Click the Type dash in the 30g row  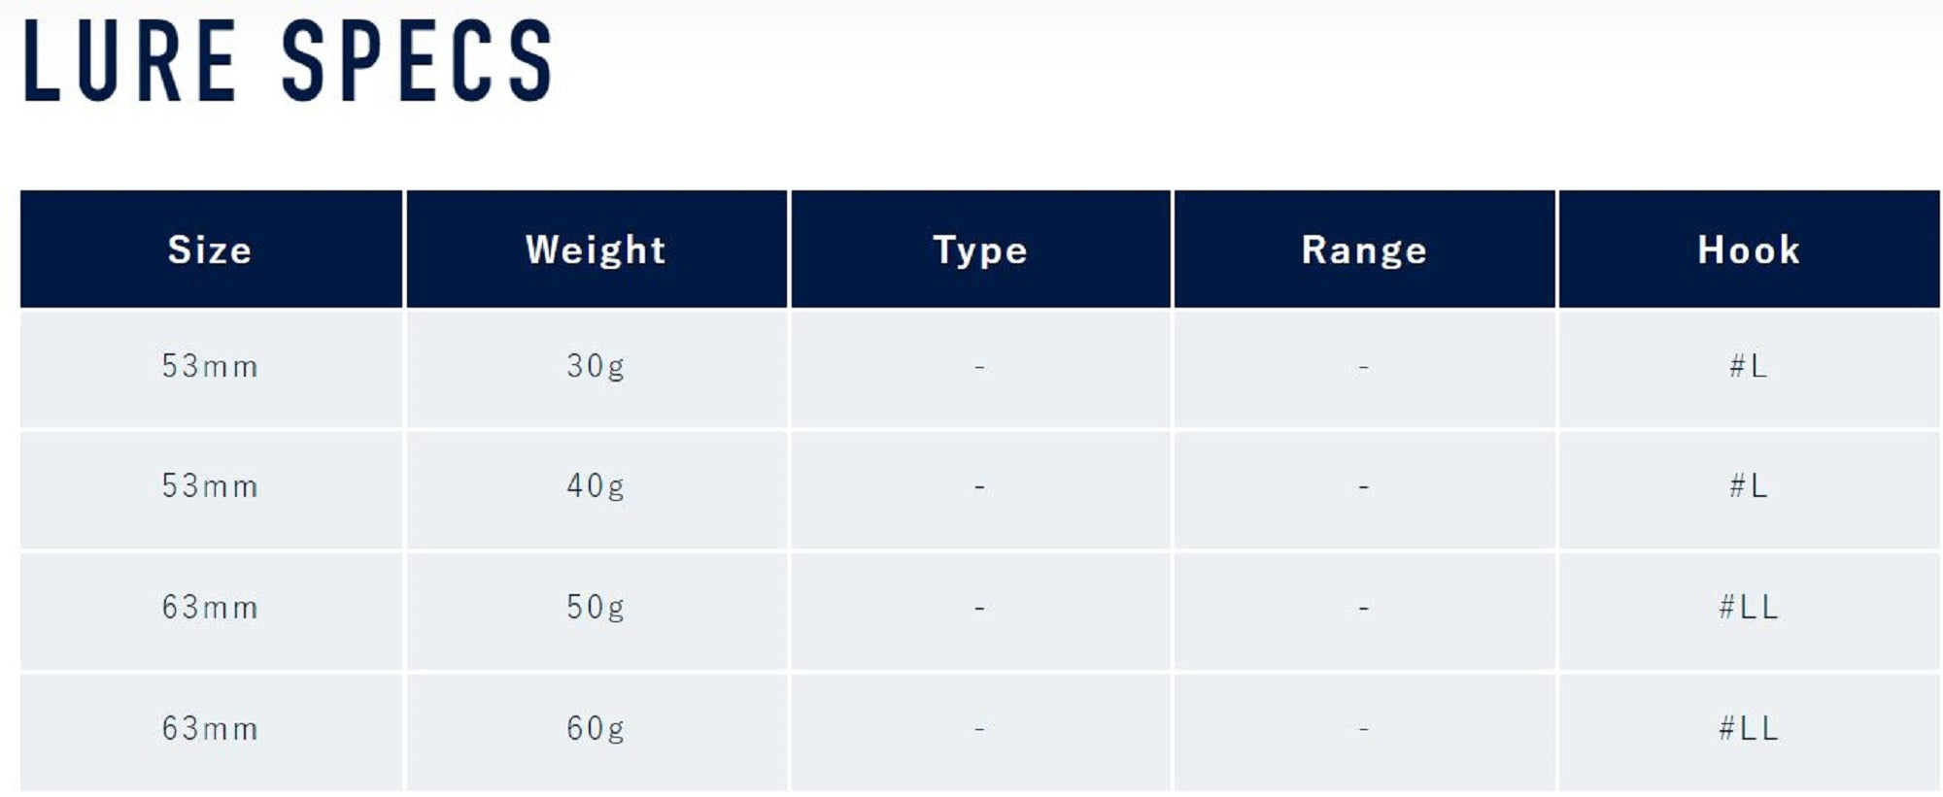pyautogui.click(x=979, y=367)
